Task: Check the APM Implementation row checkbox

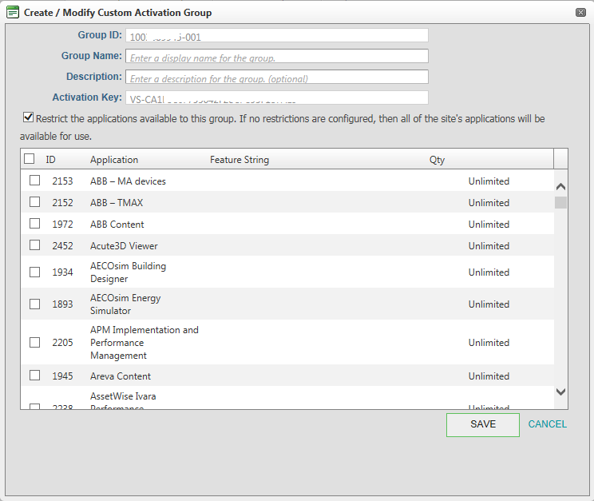Action: [35, 343]
